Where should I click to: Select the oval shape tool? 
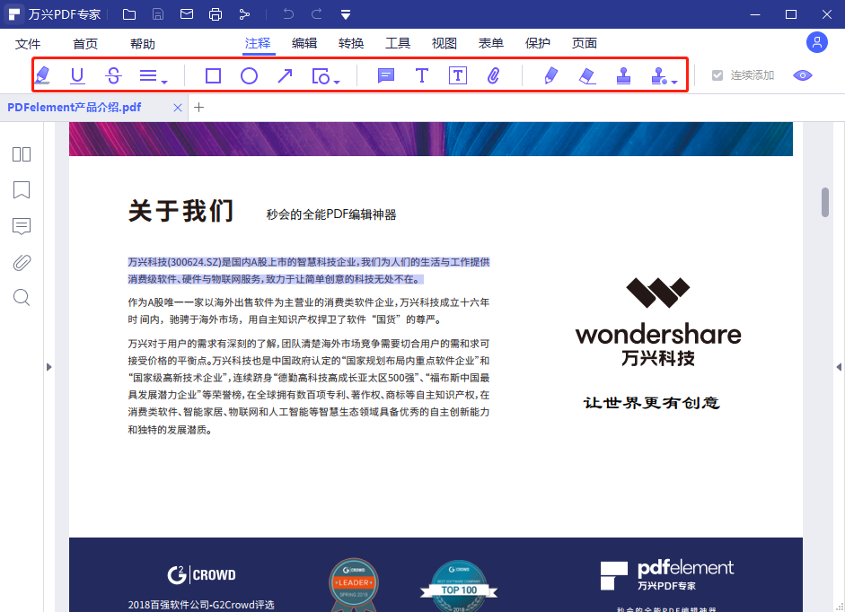point(249,76)
